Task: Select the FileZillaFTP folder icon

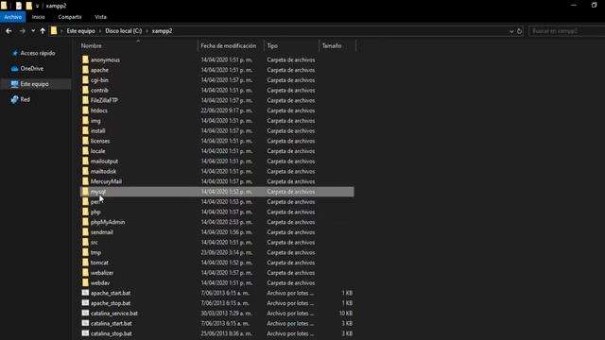Action: (85, 100)
